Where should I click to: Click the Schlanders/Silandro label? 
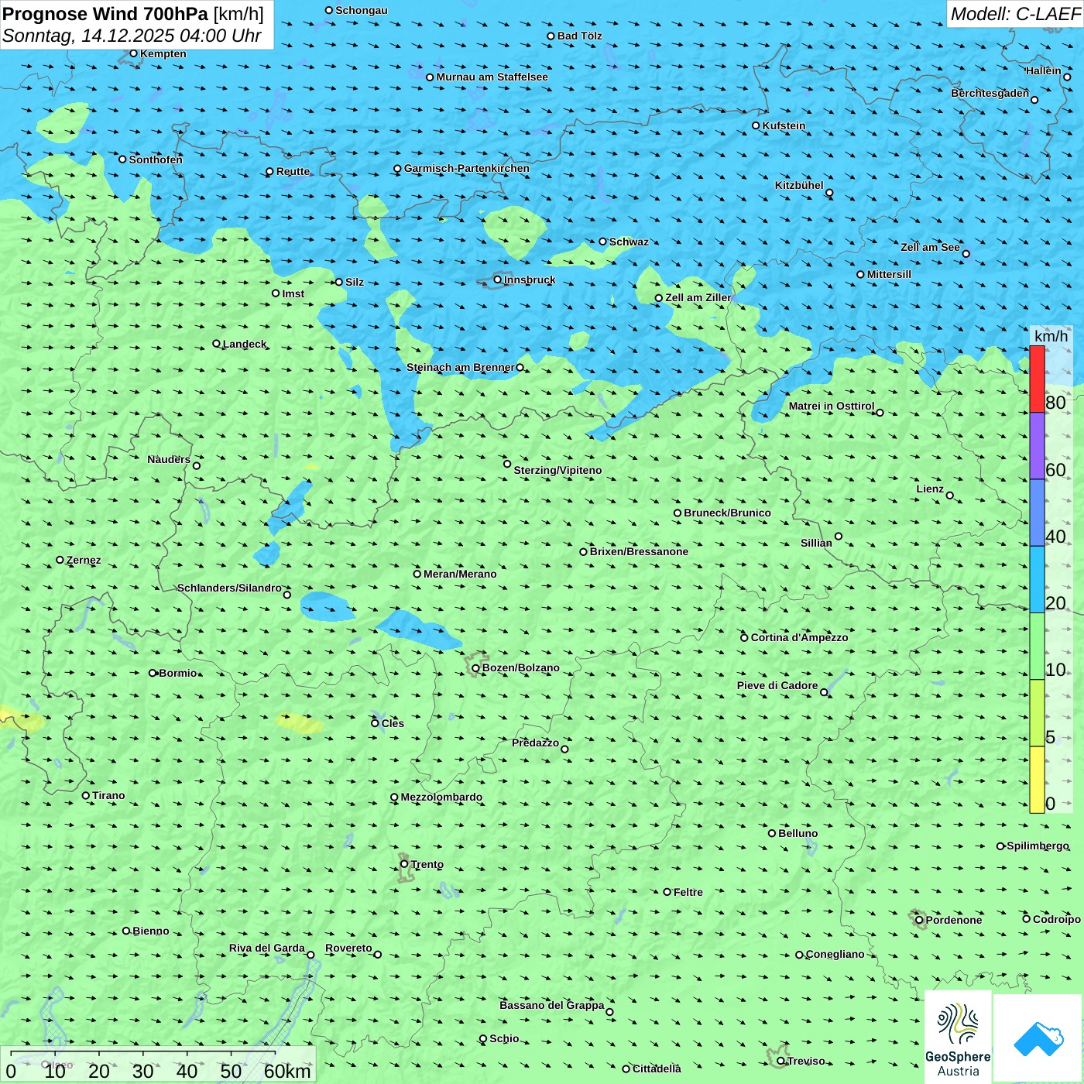(x=229, y=588)
